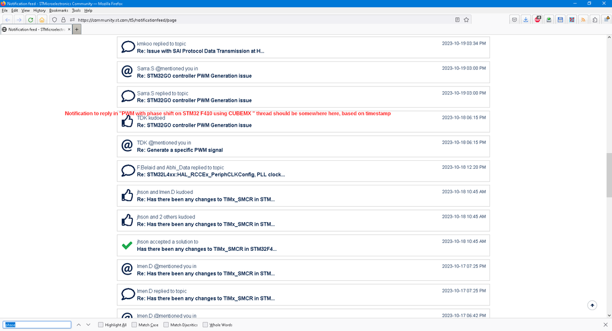
Task: Click the scrollbar down arrow
Action: pos(609,315)
